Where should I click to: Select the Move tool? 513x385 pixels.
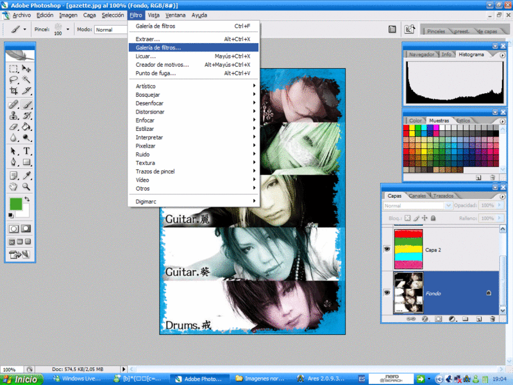tap(26, 69)
